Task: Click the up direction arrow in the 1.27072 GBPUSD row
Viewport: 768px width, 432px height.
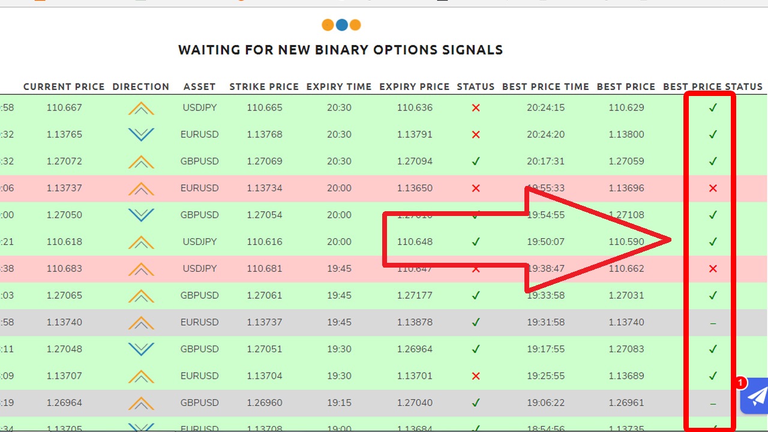Action: 141,161
